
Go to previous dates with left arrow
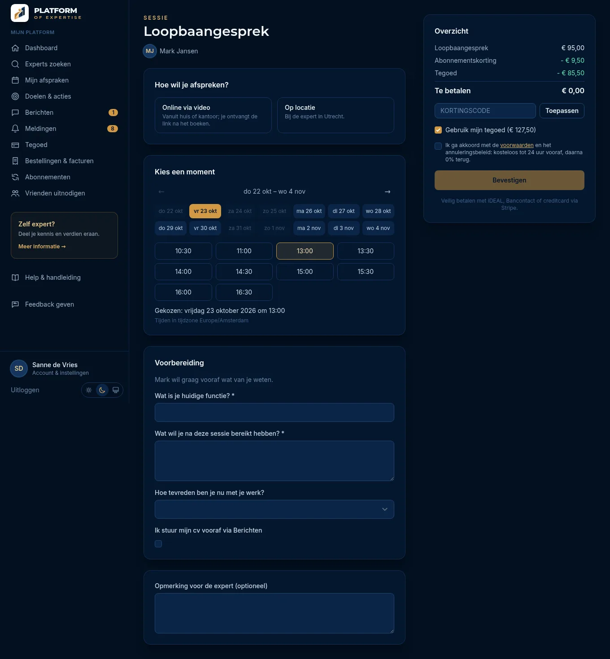click(161, 191)
